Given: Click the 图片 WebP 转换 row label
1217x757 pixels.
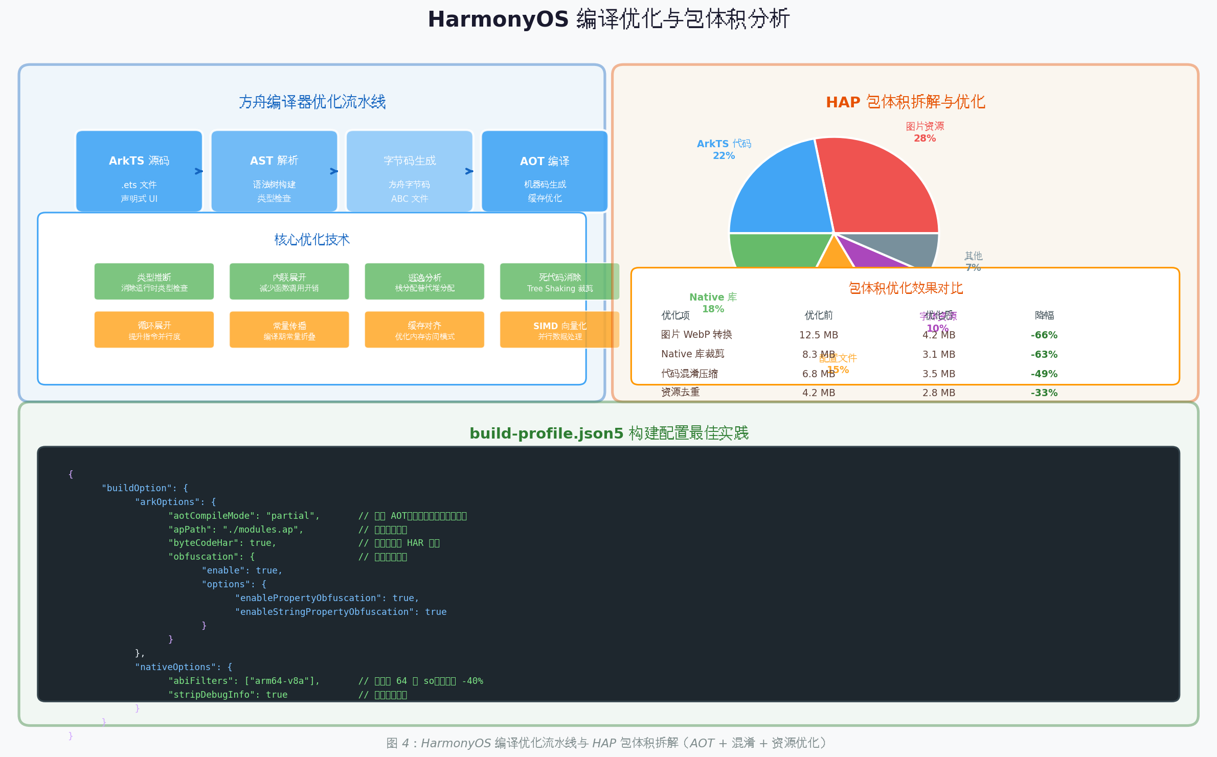Looking at the screenshot, I should pyautogui.click(x=696, y=335).
